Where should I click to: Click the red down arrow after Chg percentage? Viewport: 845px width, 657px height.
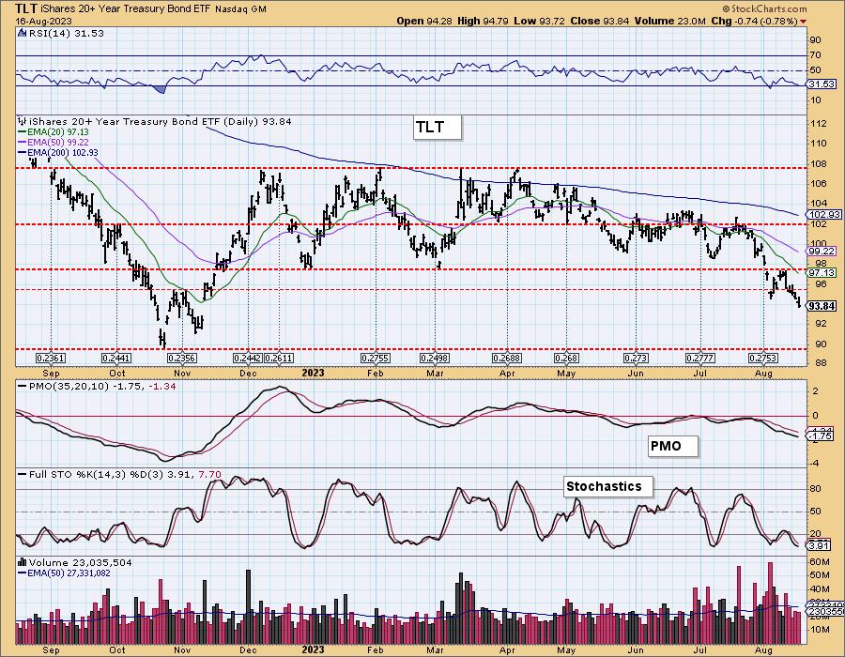(x=804, y=21)
